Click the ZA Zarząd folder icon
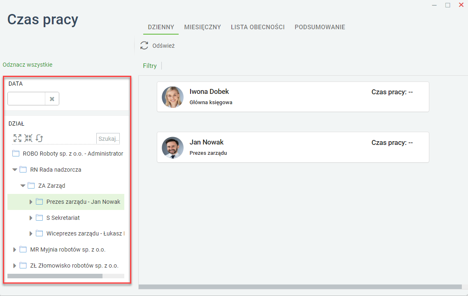 coord(31,186)
